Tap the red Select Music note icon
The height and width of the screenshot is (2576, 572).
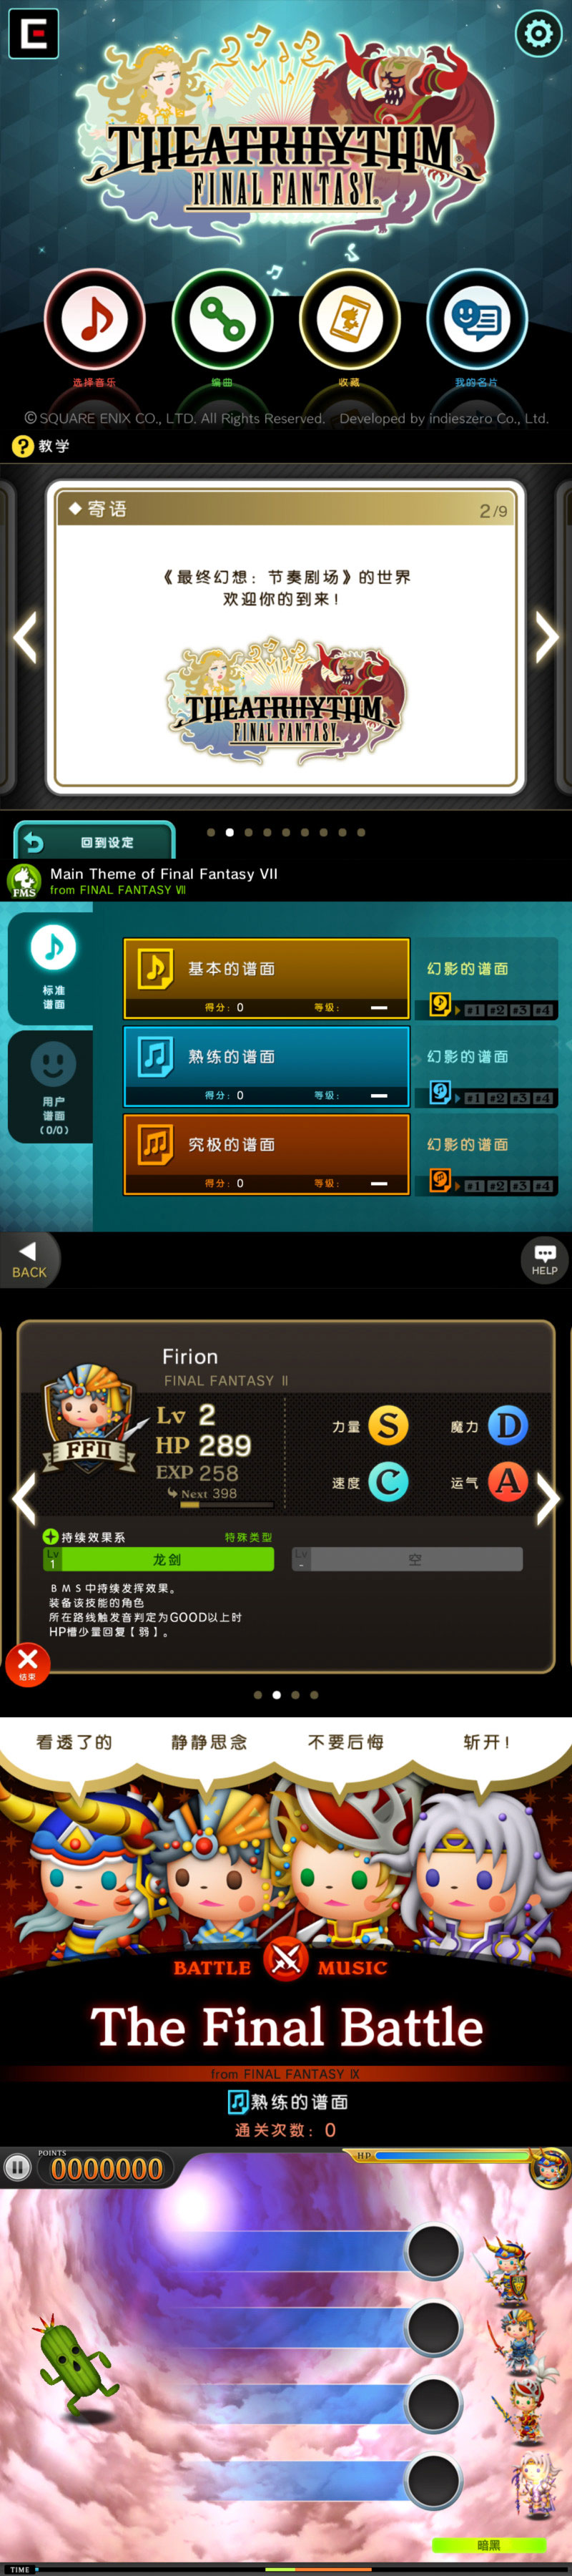click(x=94, y=320)
